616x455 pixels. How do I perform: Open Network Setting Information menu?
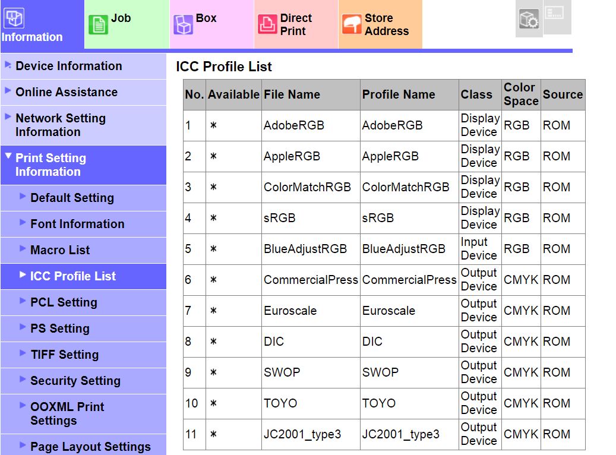point(83,125)
